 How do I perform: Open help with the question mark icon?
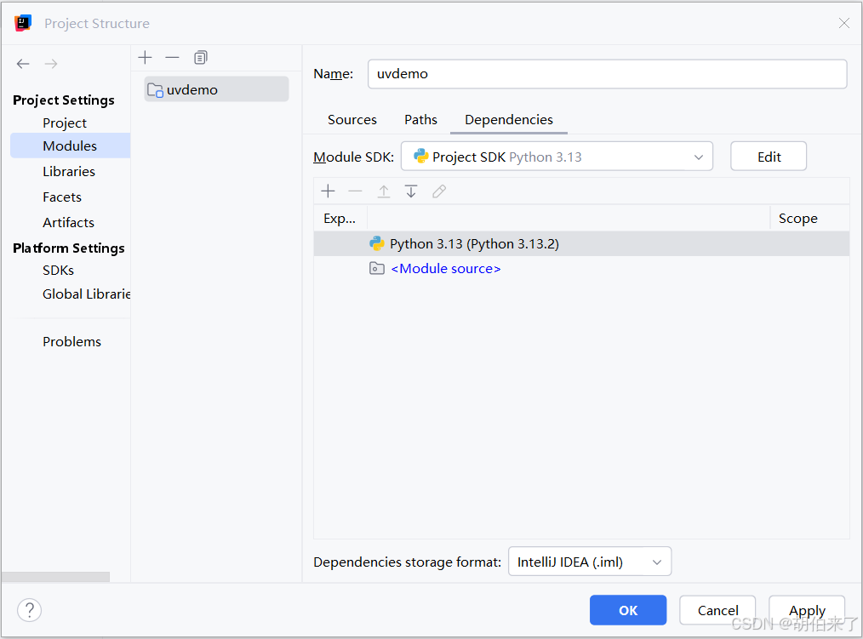click(x=29, y=610)
